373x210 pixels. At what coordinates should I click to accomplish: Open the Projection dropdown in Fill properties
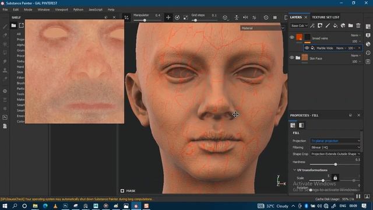(x=335, y=141)
